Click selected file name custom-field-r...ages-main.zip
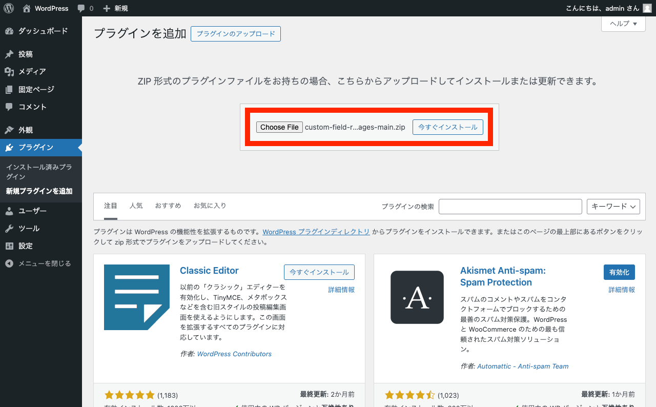This screenshot has width=656, height=407. pos(355,127)
